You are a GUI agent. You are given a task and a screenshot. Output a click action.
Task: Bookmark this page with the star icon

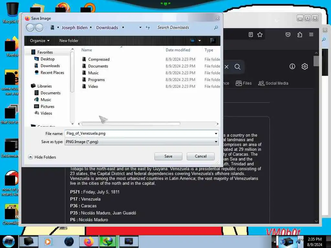[x=260, y=35]
